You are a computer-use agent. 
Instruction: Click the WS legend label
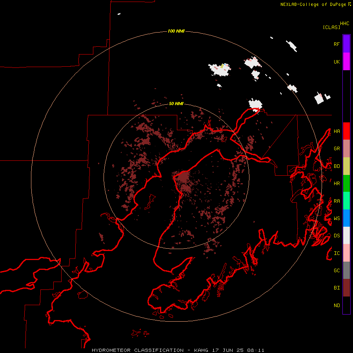click(337, 218)
